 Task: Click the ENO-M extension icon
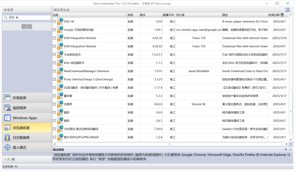coord(60,21)
